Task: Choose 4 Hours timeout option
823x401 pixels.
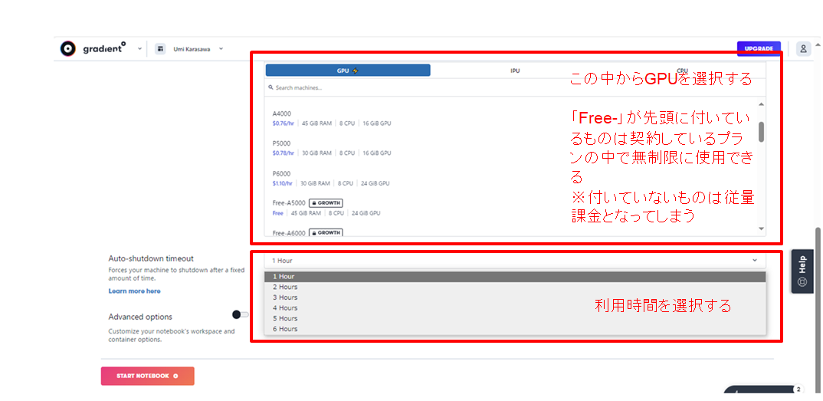Action: pos(515,308)
